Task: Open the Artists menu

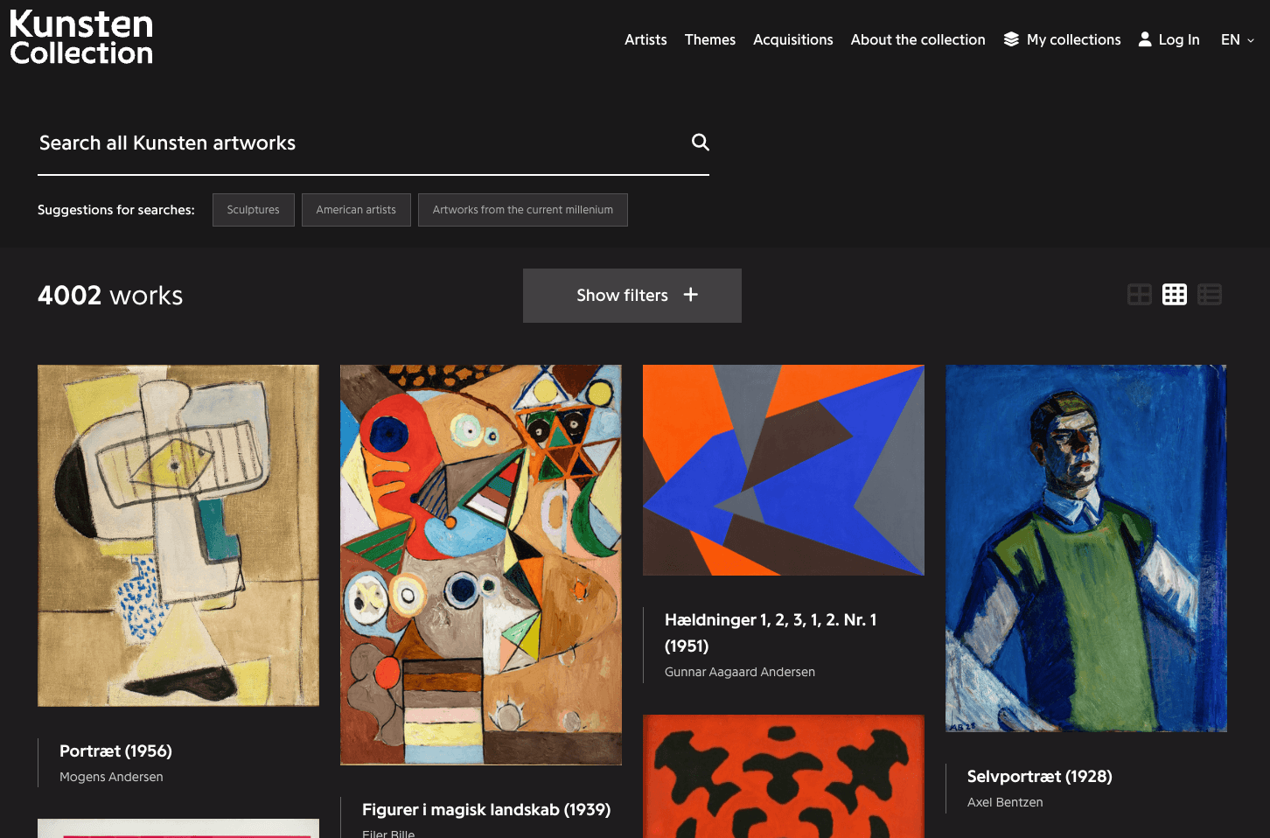Action: [x=645, y=39]
